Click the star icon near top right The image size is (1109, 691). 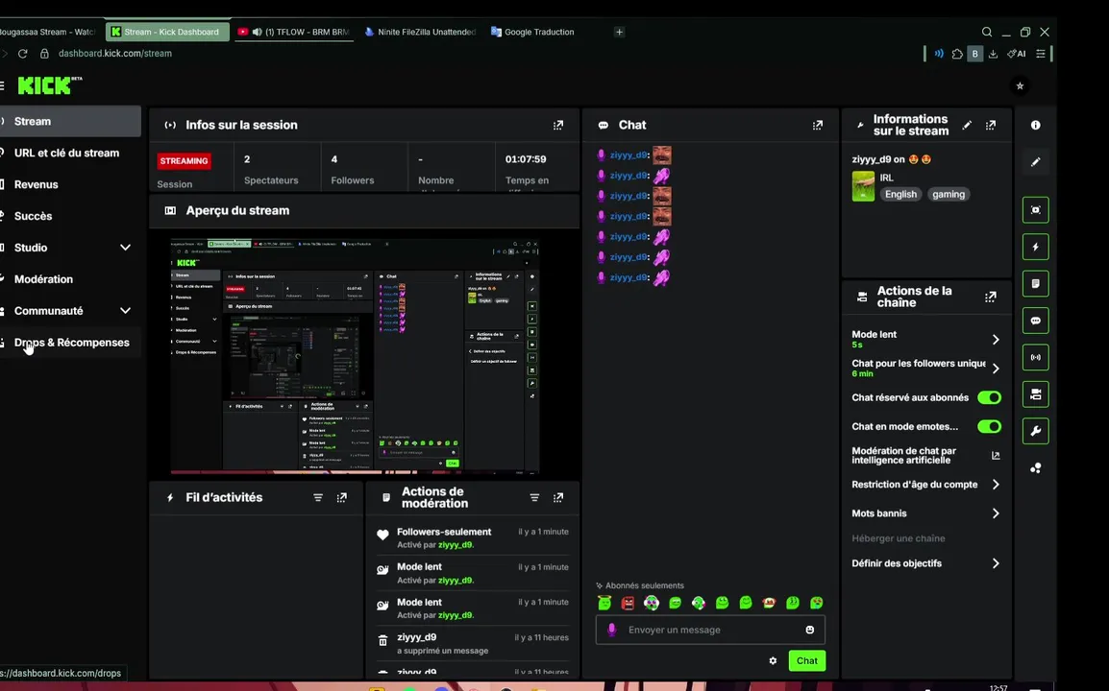[1020, 85]
